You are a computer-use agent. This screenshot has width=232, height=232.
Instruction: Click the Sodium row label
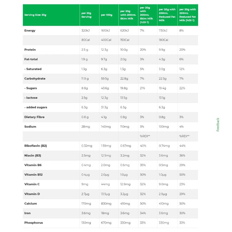(x=30, y=126)
